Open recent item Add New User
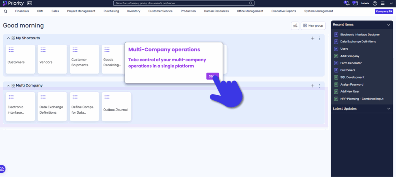Screen dimensions: 396x177 (350, 91)
